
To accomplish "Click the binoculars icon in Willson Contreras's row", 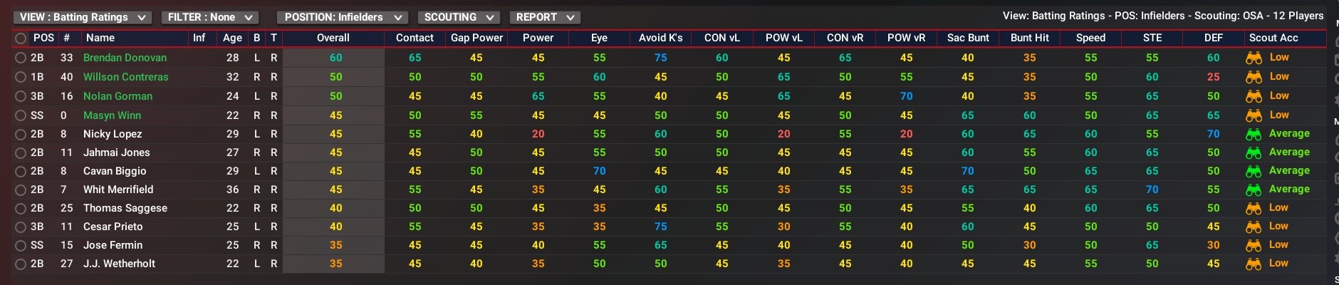I will tap(1254, 77).
